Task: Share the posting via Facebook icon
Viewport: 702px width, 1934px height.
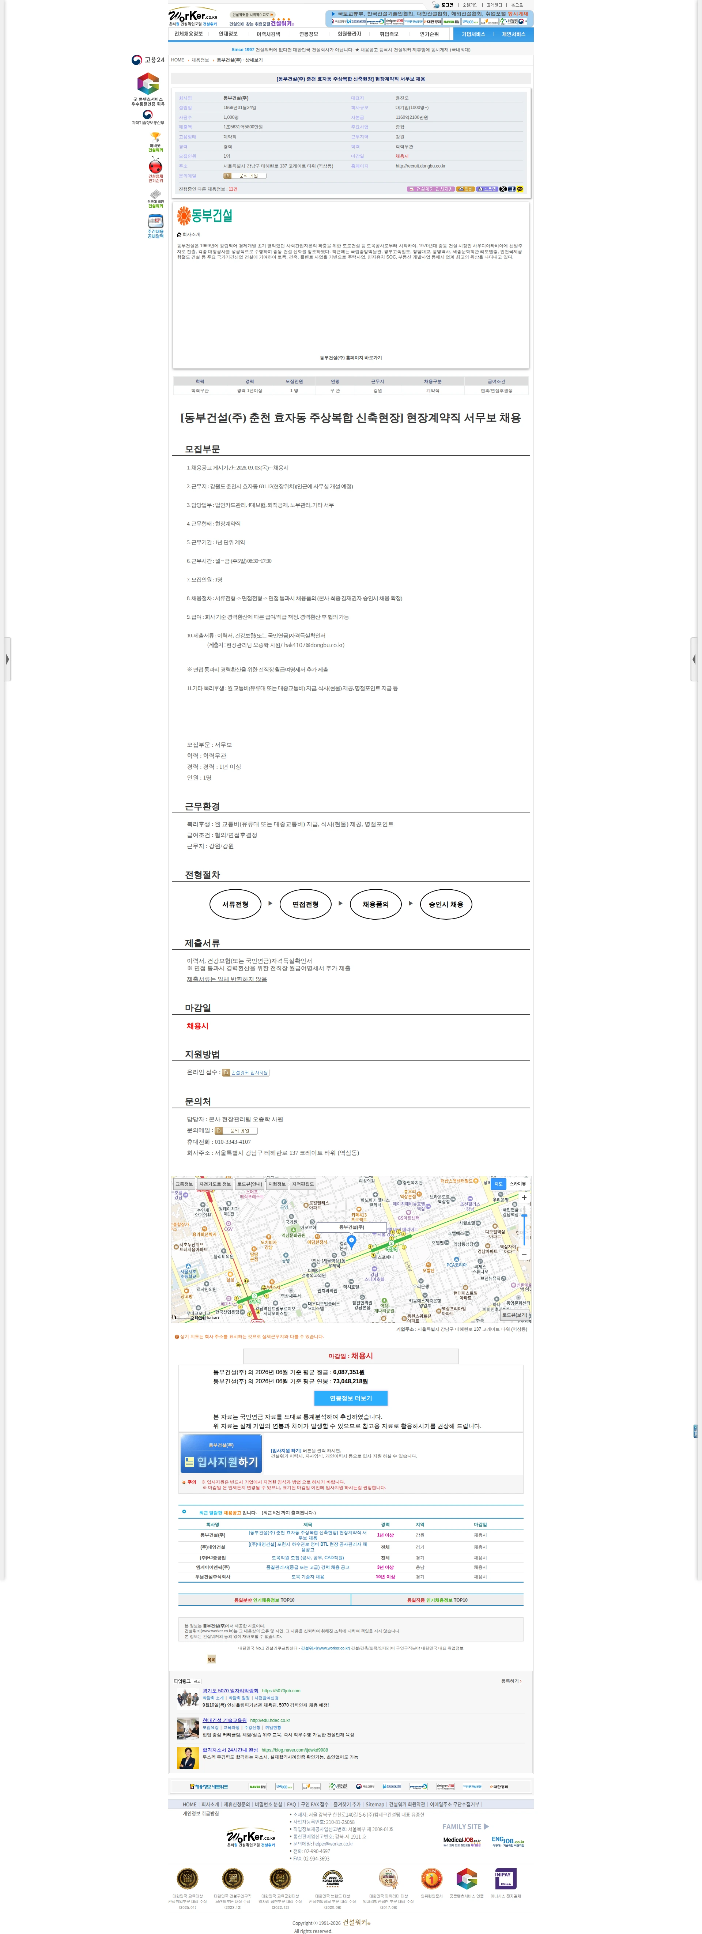Action: 511,189
